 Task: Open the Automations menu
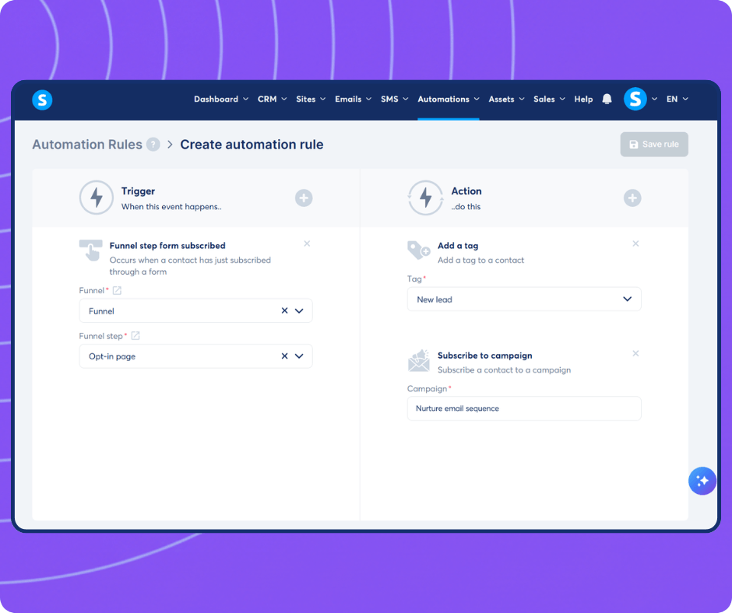point(449,99)
